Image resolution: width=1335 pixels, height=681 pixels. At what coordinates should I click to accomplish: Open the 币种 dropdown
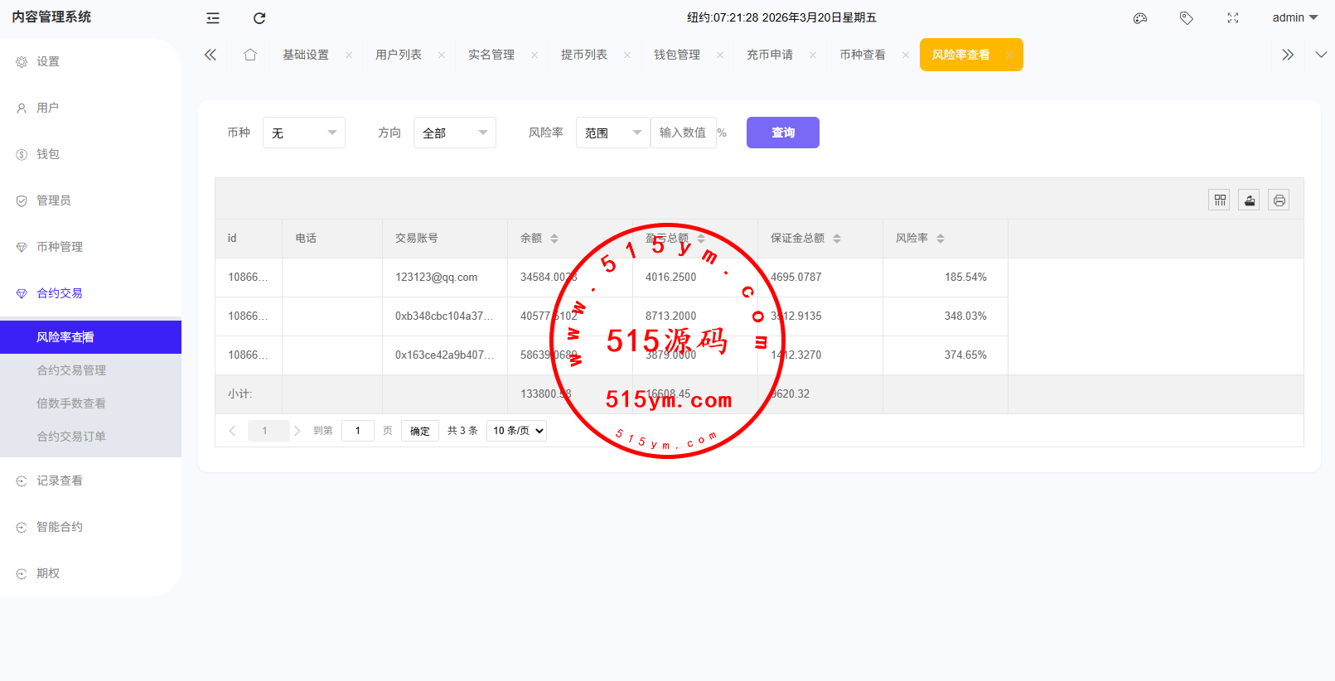[304, 133]
